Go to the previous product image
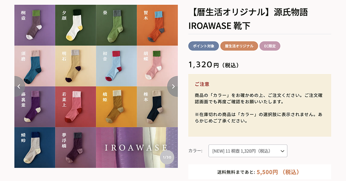The width and height of the screenshot is (346, 181). point(19,87)
